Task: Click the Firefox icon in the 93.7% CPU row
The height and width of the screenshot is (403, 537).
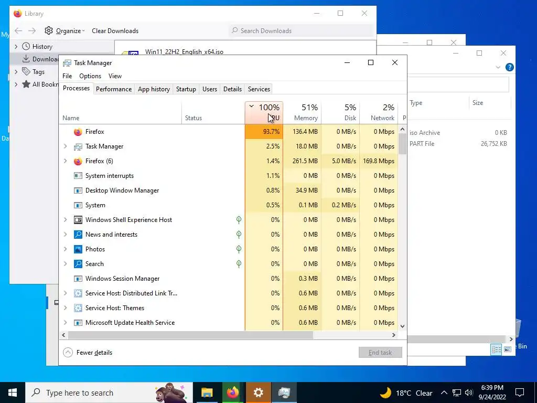Action: tap(78, 132)
